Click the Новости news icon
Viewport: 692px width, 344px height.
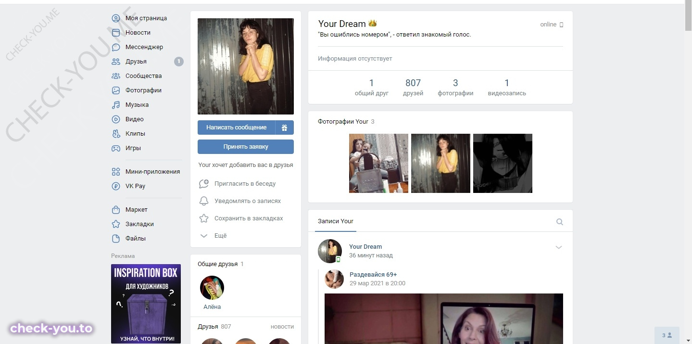pos(116,33)
